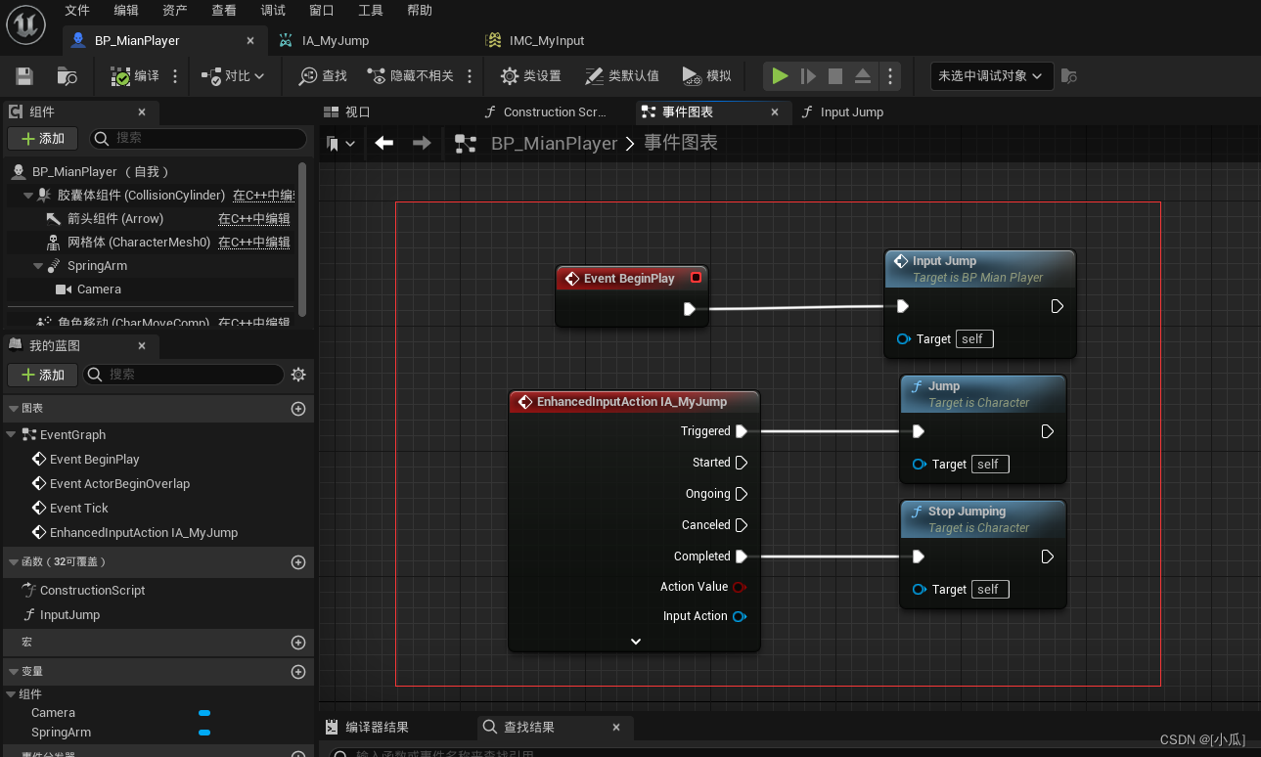The image size is (1261, 757).
Task: Select Event Tick in My Blueprint
Action: tap(78, 508)
